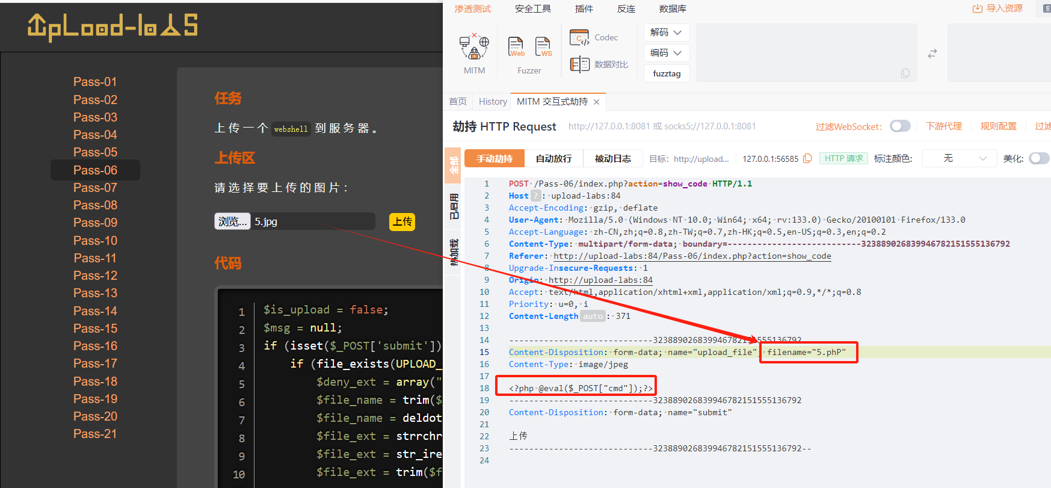Viewport: 1051px width, 488px height.
Task: Open the 渗透测试 menu
Action: [x=473, y=8]
